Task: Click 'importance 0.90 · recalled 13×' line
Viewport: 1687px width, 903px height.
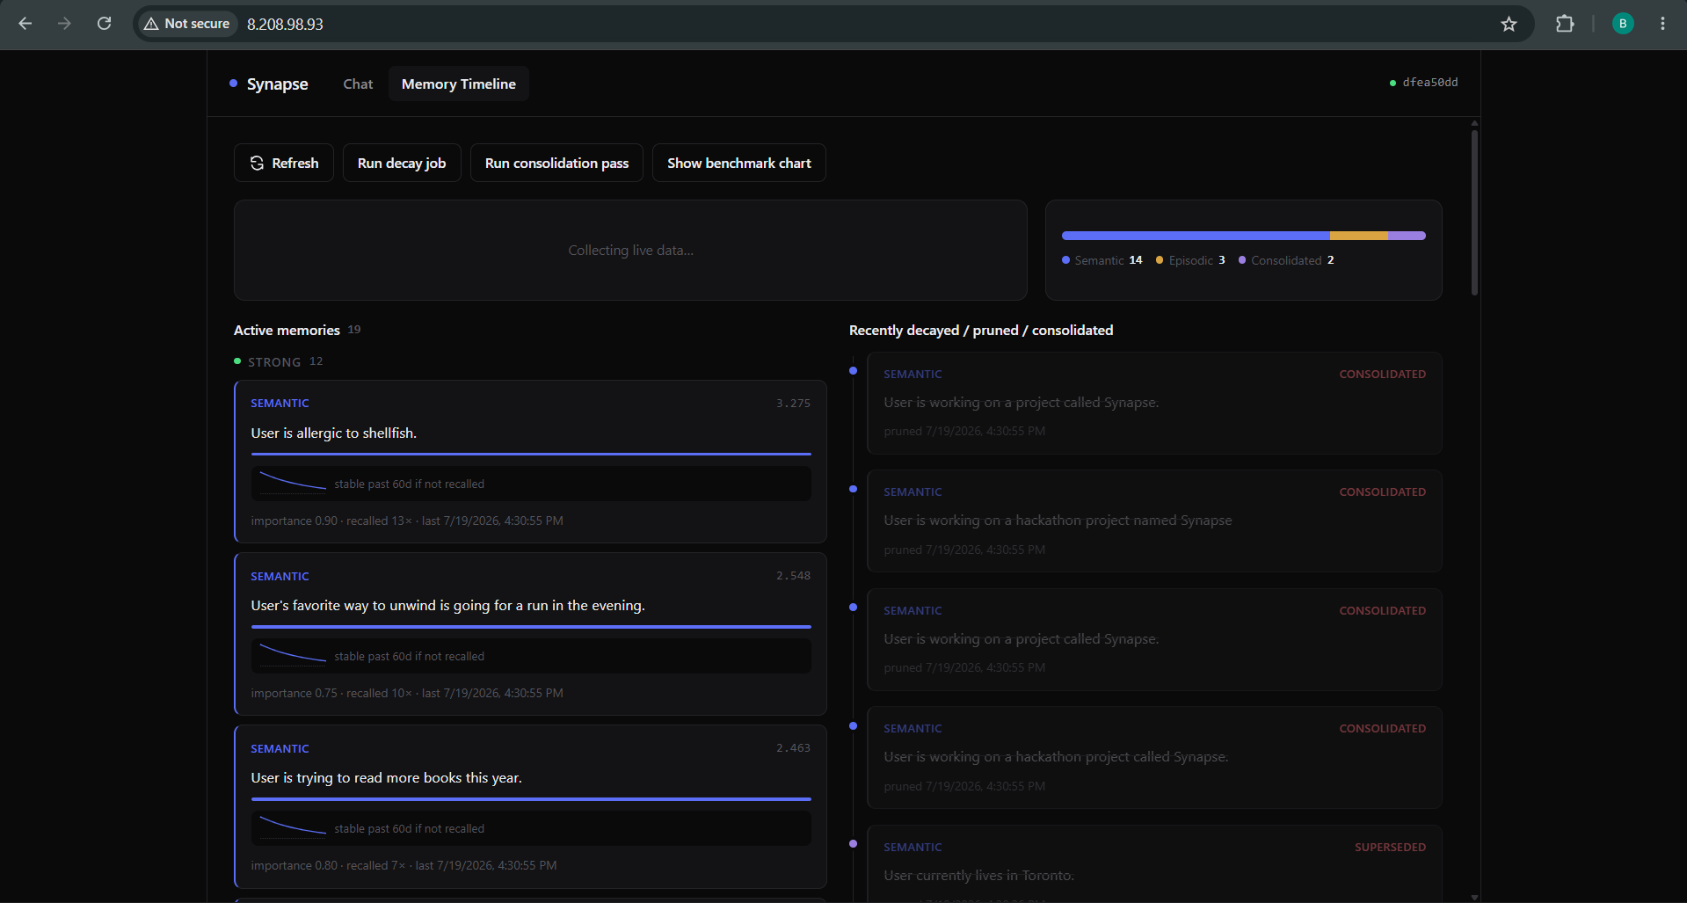Action: click(406, 521)
